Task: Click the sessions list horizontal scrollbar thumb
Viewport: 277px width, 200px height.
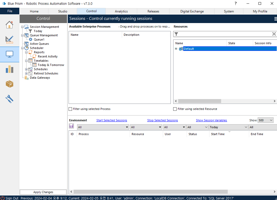Action: (x=150, y=192)
